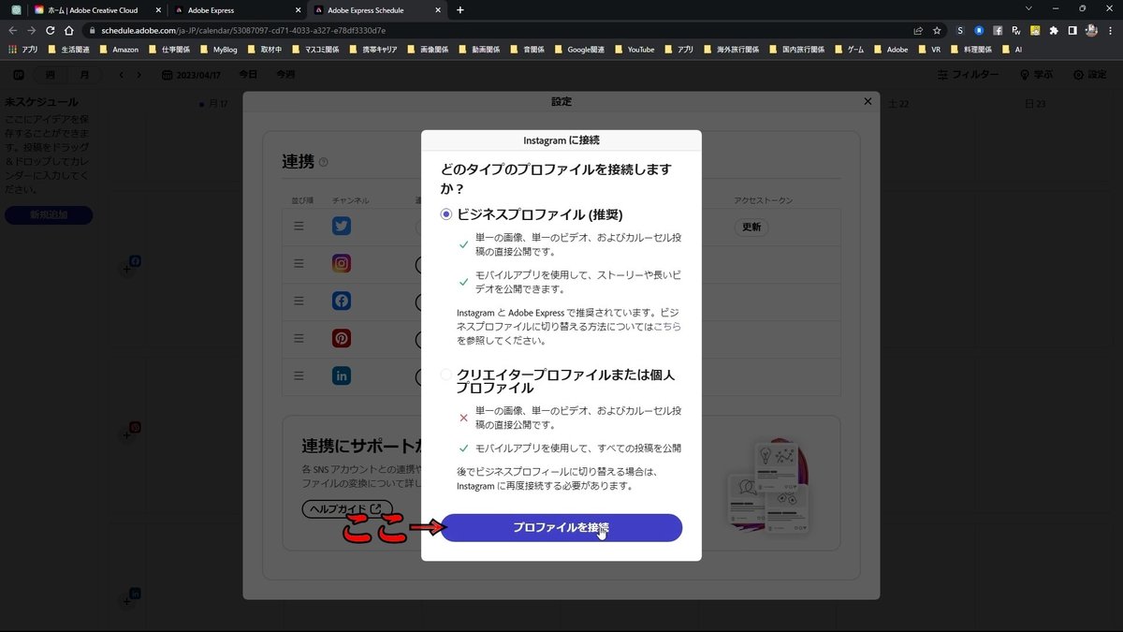Go to the next calendar period arrow

pyautogui.click(x=139, y=75)
